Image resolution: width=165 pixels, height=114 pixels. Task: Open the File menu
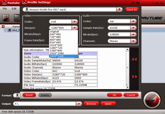click(x=5, y=9)
